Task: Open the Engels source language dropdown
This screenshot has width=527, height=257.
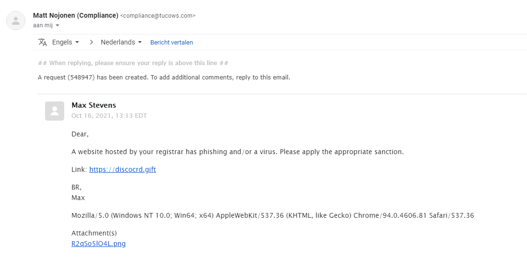Action: [66, 42]
